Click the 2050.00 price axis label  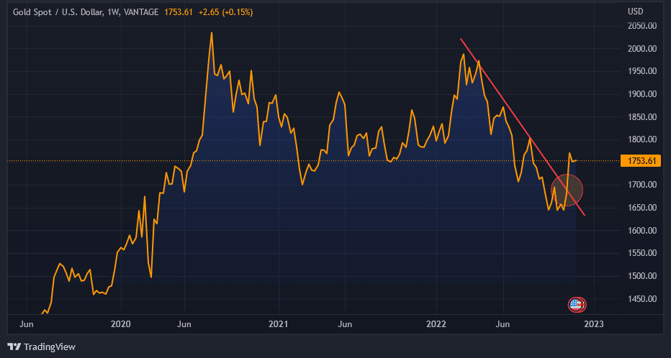pos(642,26)
